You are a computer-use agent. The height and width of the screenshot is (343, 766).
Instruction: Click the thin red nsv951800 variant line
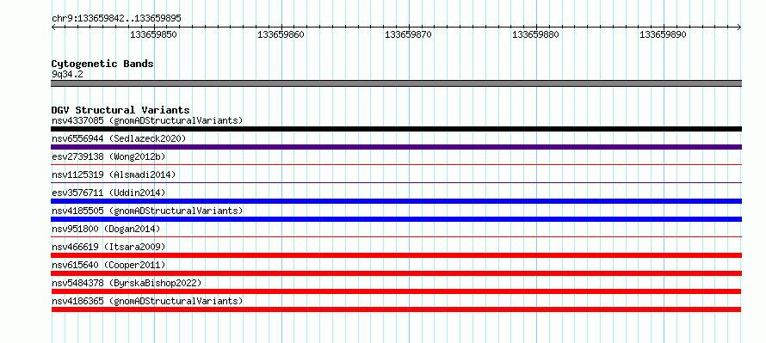coord(396,237)
